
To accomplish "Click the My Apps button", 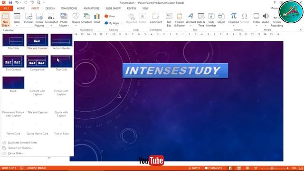I will click(112, 23).
